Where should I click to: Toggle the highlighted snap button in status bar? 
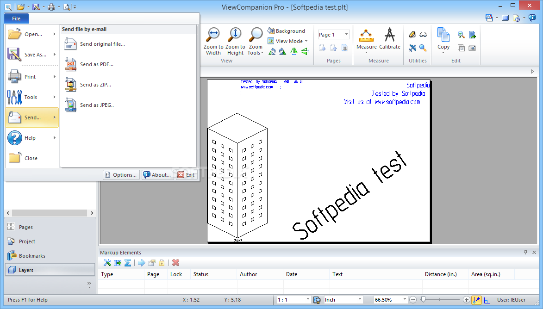[476, 300]
